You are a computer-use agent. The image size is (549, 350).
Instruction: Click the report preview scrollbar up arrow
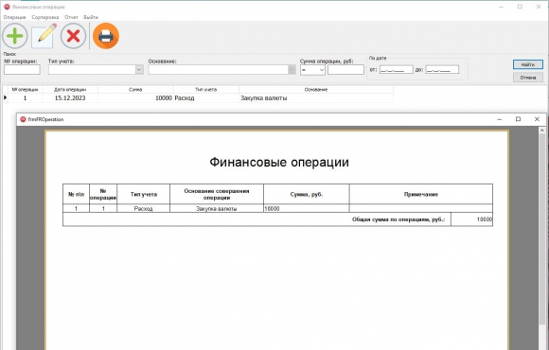pos(542,131)
